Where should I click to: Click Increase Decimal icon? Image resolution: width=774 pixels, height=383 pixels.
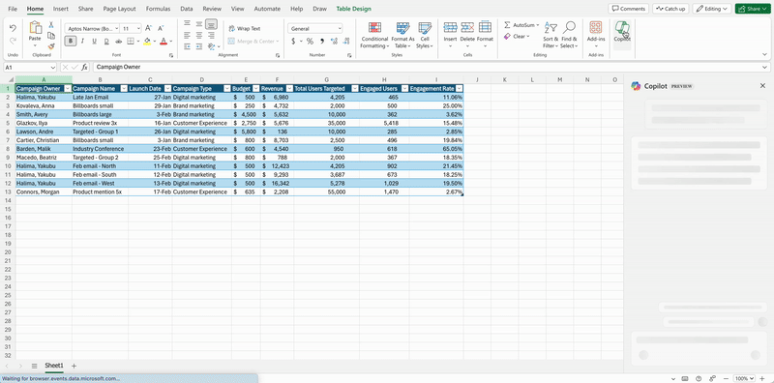[333, 41]
